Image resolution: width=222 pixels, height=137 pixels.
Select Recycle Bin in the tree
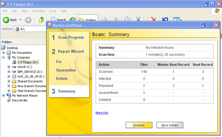(20, 100)
